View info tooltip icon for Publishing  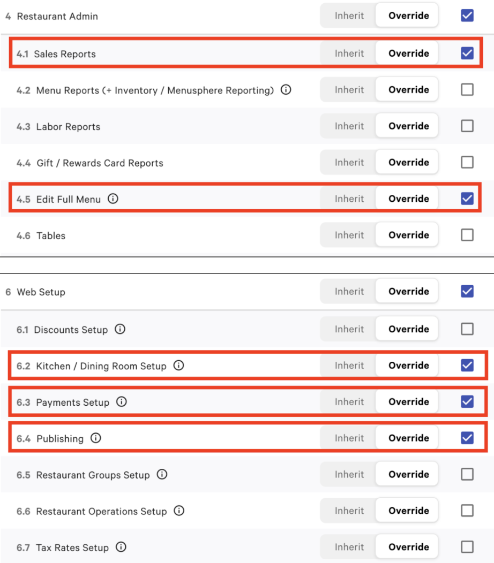tap(96, 438)
